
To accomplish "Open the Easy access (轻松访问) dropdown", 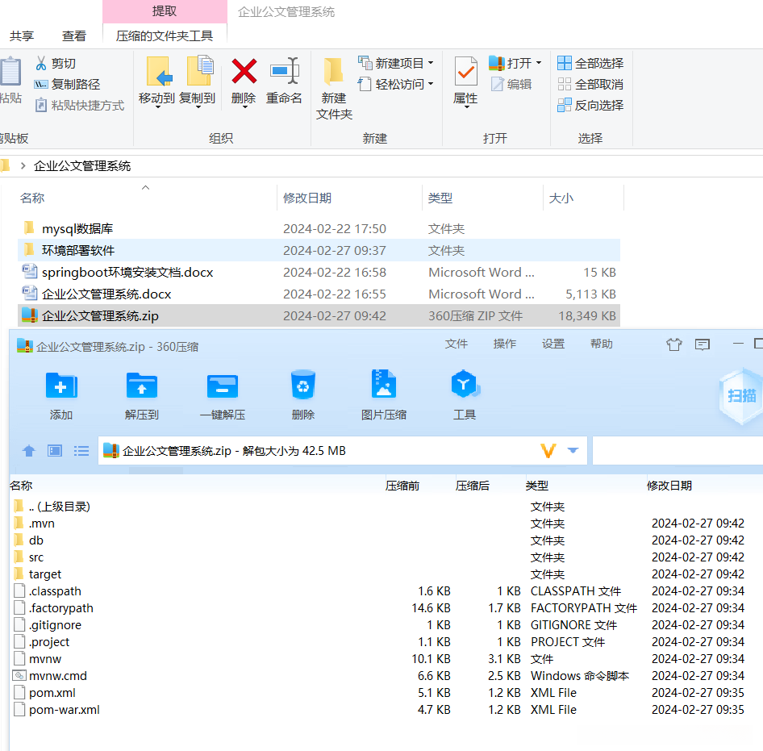I will click(431, 84).
